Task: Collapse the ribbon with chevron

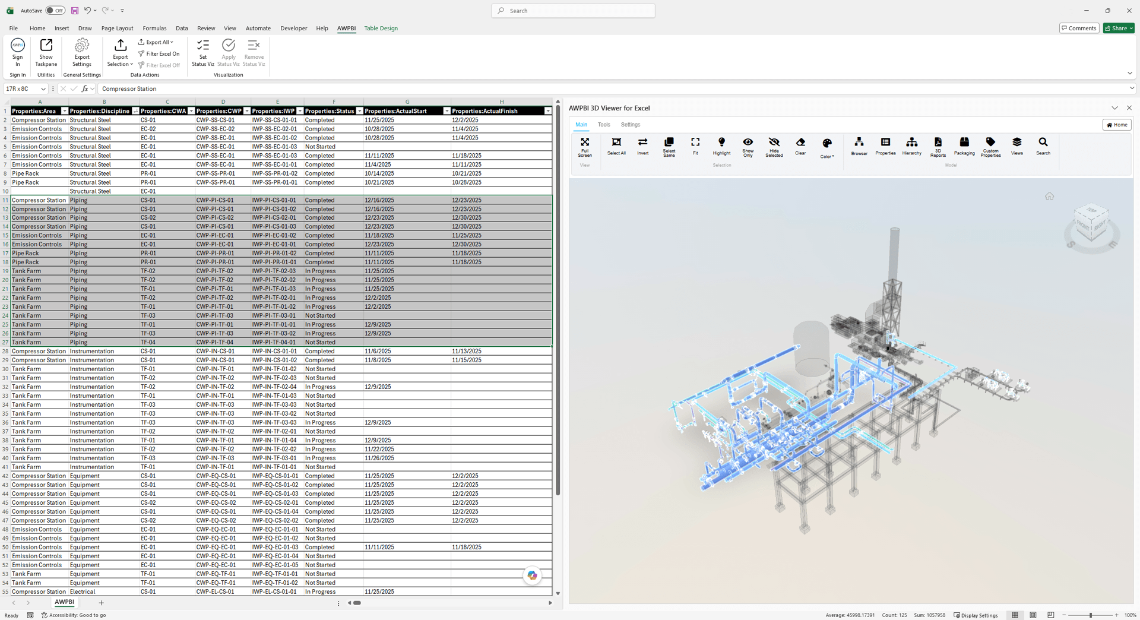Action: coord(1129,73)
